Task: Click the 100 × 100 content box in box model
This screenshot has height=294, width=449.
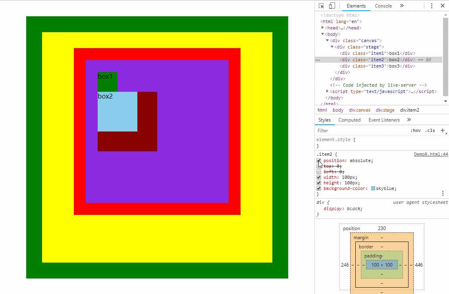Action: click(x=382, y=265)
